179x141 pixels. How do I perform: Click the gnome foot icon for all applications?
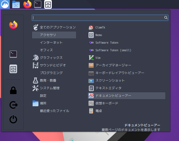[36, 27]
